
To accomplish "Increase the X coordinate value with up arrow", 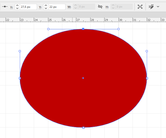I will pos(17,6).
